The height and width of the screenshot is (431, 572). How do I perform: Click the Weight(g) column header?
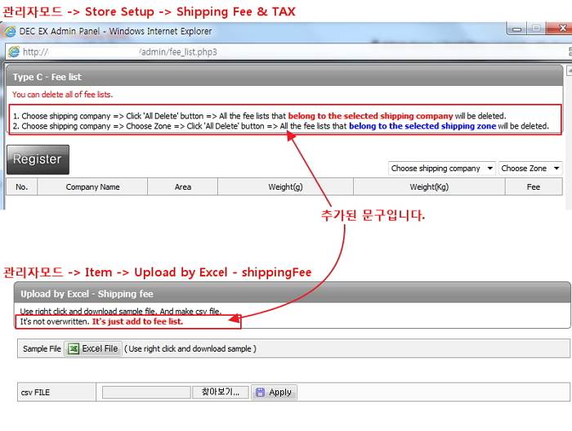point(285,187)
